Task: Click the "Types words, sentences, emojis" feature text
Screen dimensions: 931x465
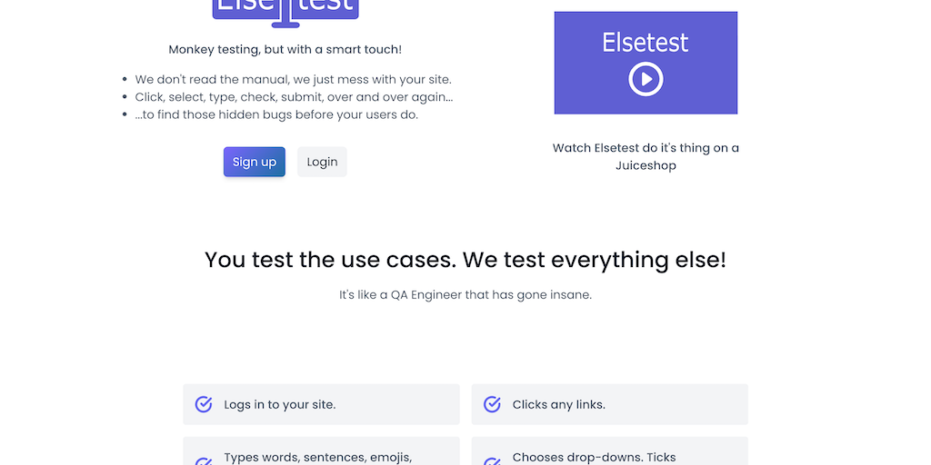Action: (x=317, y=457)
